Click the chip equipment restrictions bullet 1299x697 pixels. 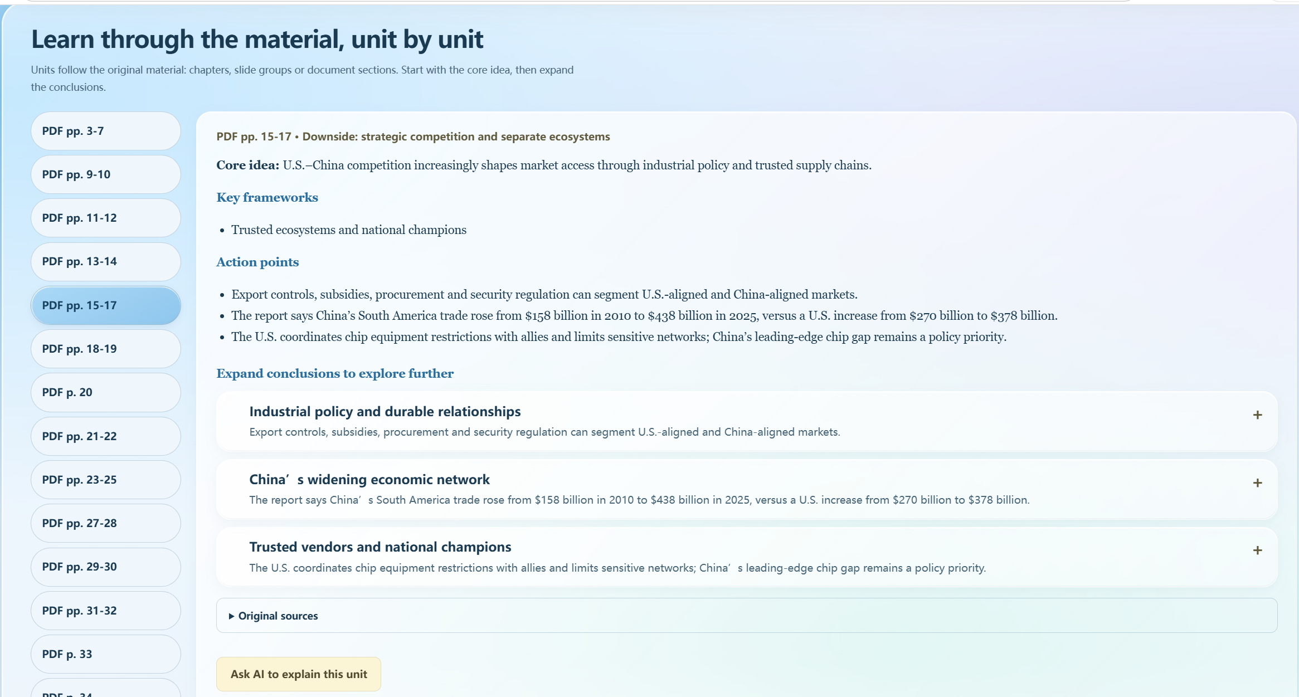[619, 337]
